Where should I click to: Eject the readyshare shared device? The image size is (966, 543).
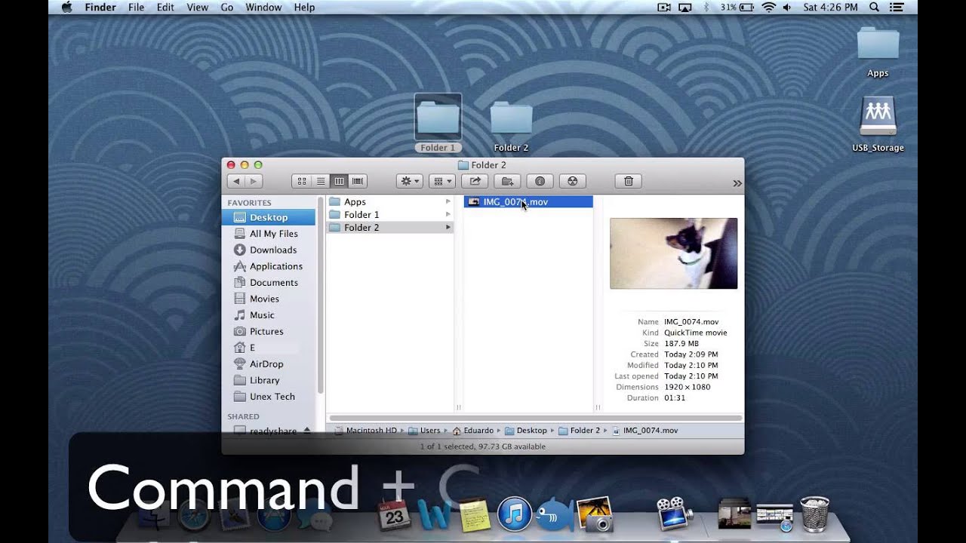tap(306, 430)
